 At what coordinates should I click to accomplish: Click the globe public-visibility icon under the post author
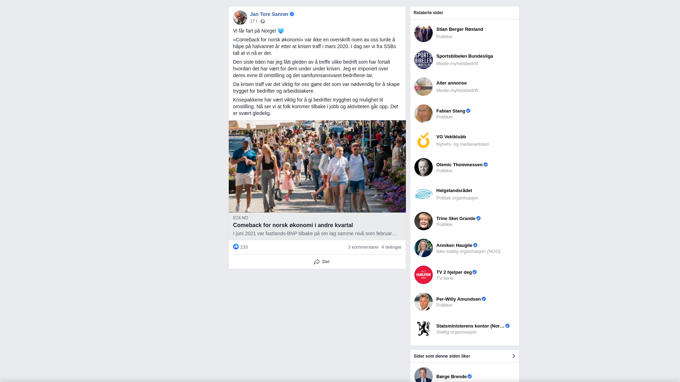263,22
